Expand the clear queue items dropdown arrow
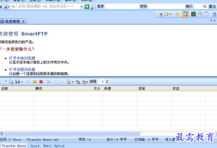This screenshot has width=217, height=148. [x=73, y=82]
